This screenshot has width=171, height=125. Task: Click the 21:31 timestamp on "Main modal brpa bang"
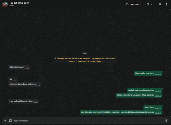pyautogui.click(x=157, y=74)
